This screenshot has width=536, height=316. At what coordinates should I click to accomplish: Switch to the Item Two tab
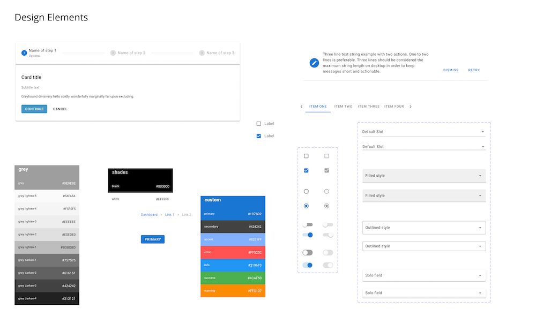(343, 107)
